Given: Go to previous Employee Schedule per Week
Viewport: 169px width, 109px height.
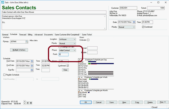Looking at the screenshot, I should point(79,77).
